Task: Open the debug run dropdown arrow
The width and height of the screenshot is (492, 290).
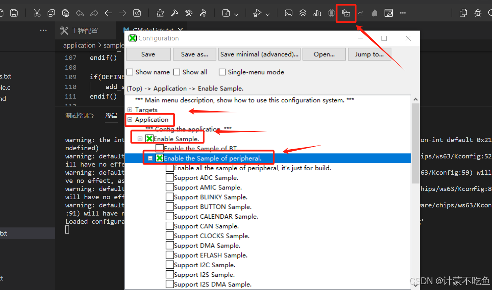Action: (268, 15)
